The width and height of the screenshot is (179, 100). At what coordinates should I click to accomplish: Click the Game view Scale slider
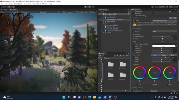(x=51, y=12)
